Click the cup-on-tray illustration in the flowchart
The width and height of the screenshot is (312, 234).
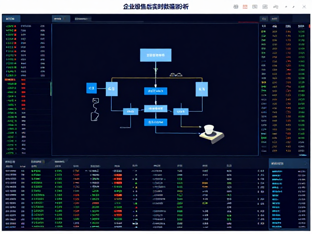(212, 134)
